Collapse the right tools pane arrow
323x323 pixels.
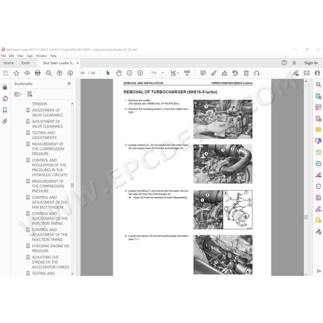click(319, 271)
